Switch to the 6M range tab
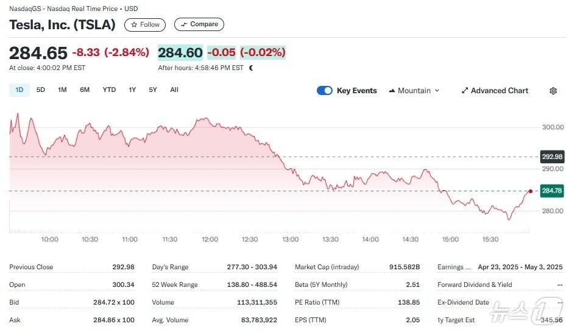569x332 pixels. (85, 90)
